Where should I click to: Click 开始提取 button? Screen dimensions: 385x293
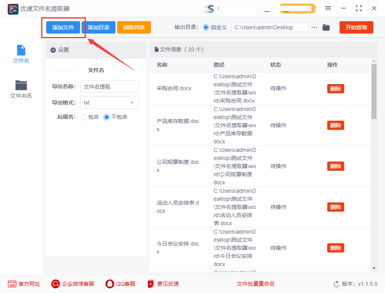(x=356, y=27)
